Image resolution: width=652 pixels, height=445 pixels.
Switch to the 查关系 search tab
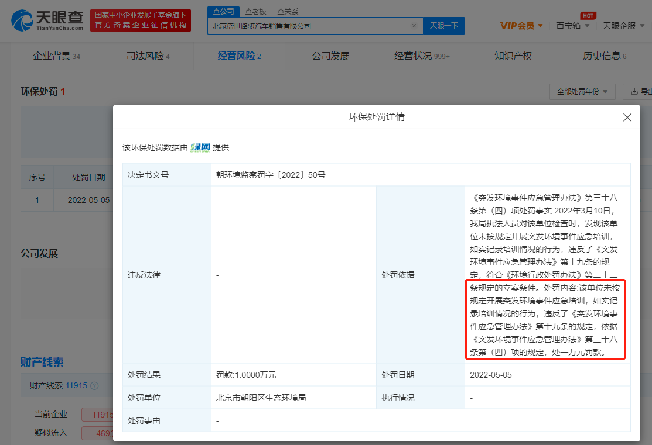coord(288,12)
